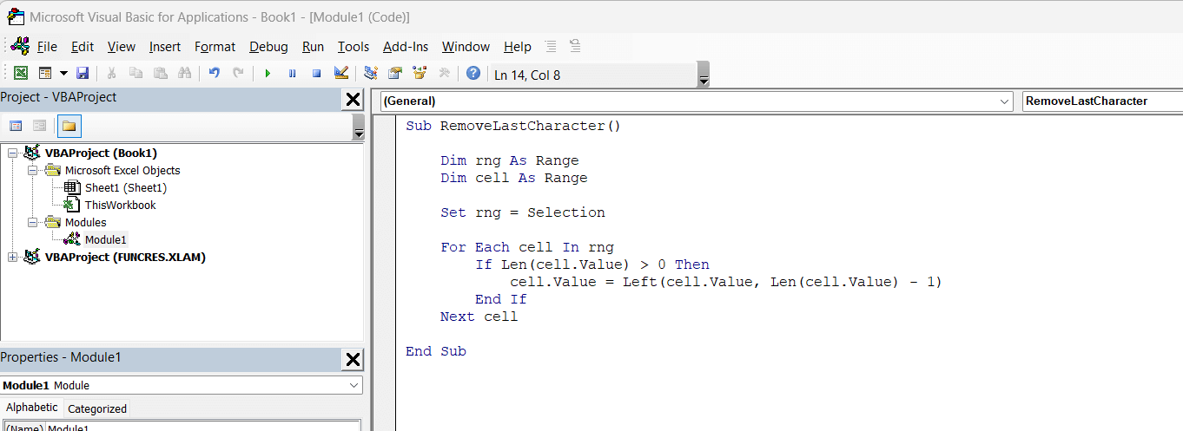Switch to the Categorized properties tab
The image size is (1183, 431).
97,408
